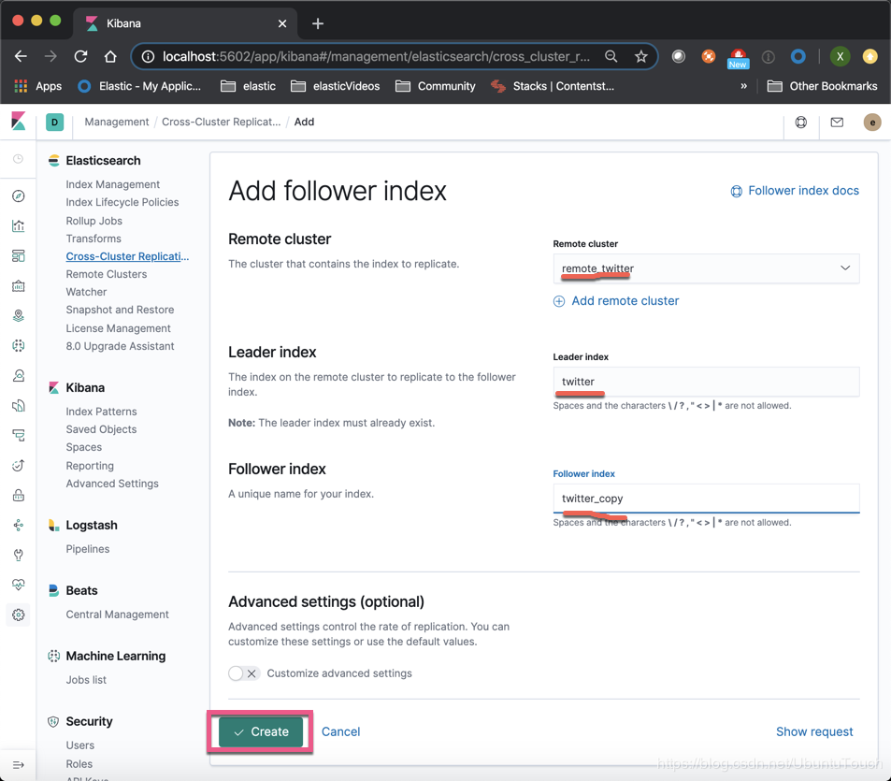Click the Follower index input field

pyautogui.click(x=706, y=499)
